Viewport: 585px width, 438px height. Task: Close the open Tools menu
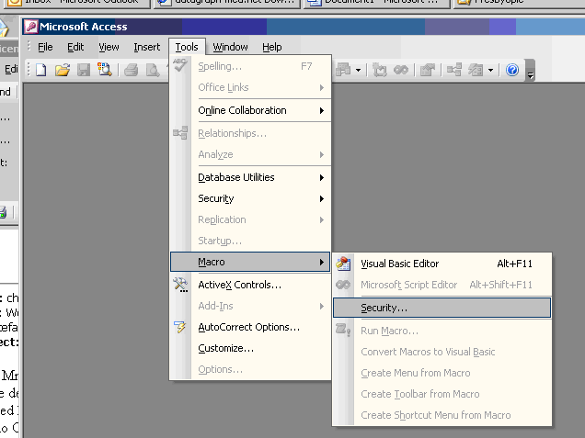tap(187, 47)
